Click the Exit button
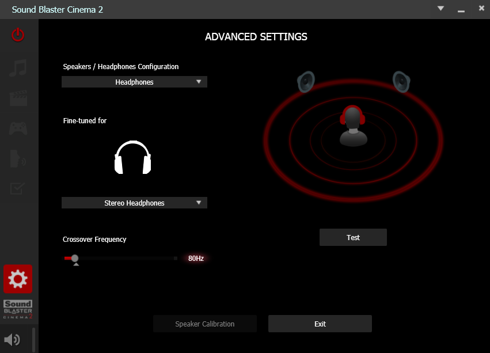Screen dimensions: 490x353 (x=320, y=324)
